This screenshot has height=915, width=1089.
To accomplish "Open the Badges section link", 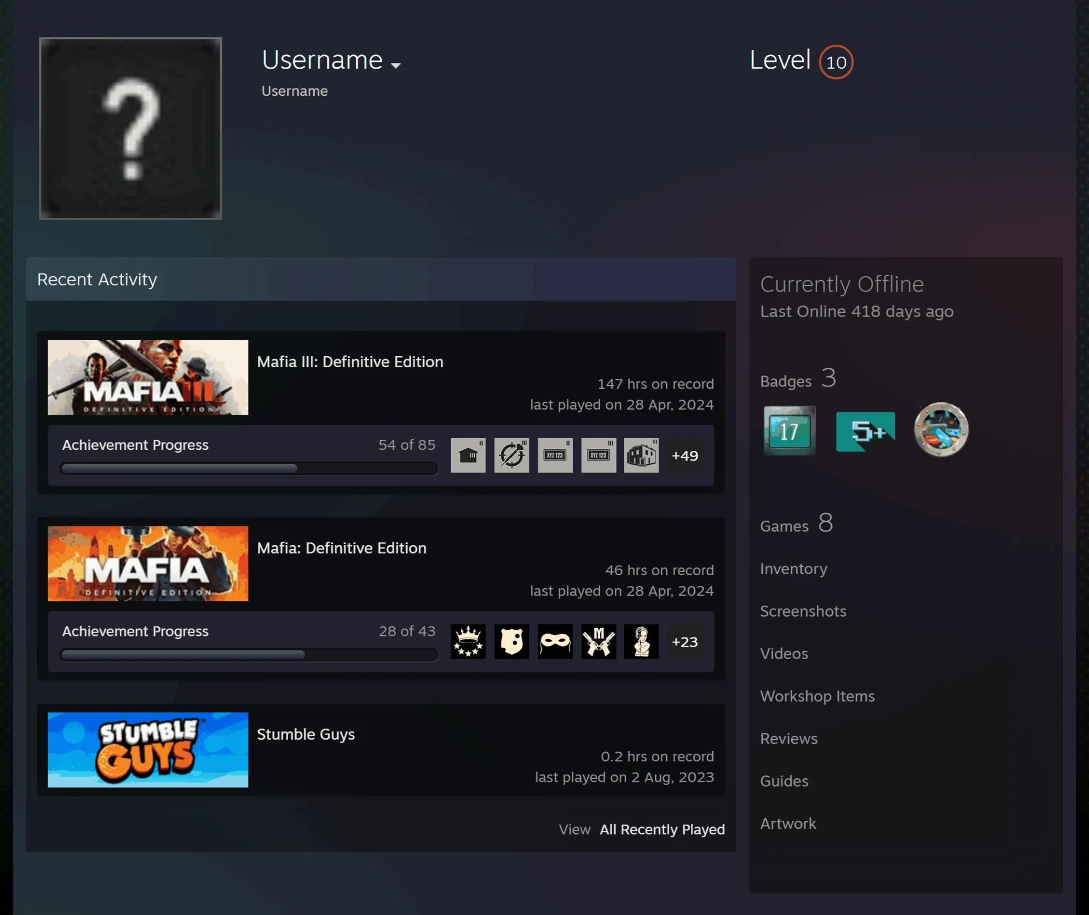I will 798,379.
